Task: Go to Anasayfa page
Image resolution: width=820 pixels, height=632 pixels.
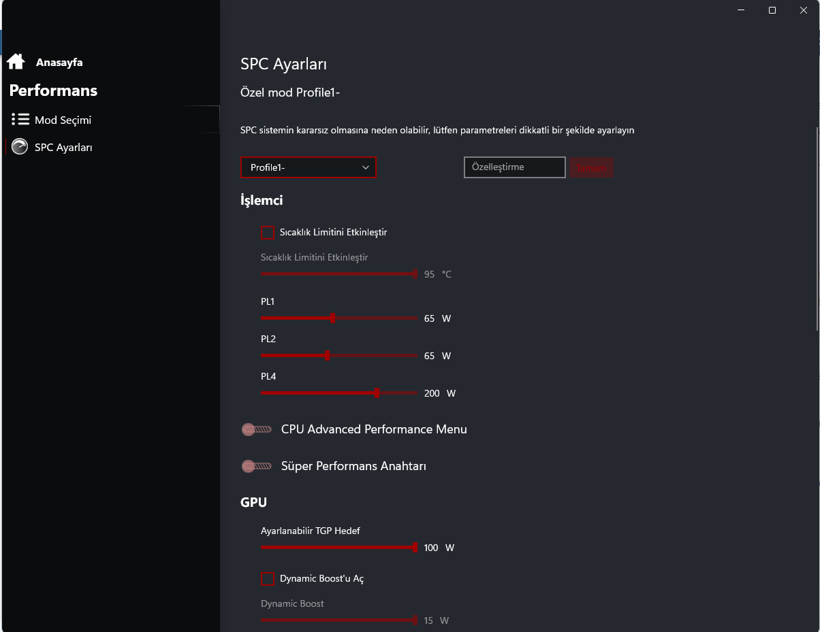Action: pos(59,63)
